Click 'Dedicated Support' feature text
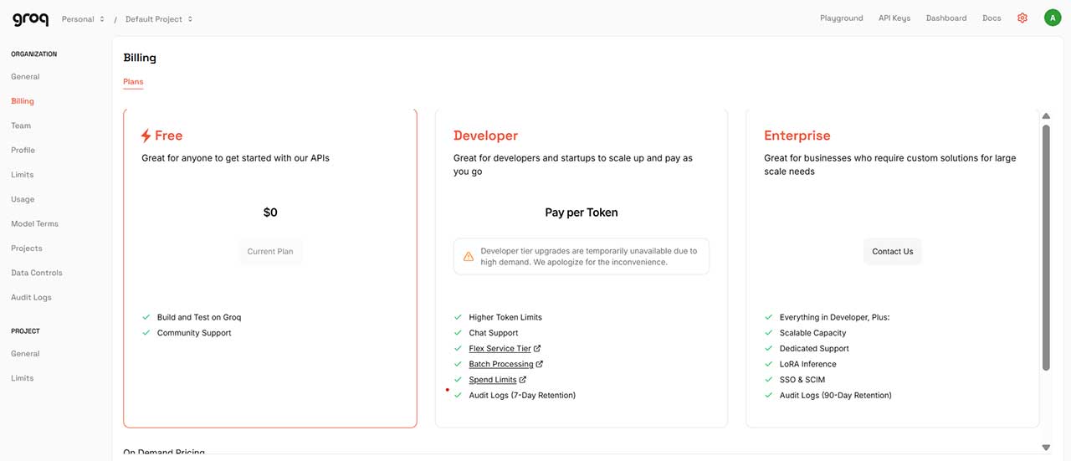1071x461 pixels. point(814,349)
